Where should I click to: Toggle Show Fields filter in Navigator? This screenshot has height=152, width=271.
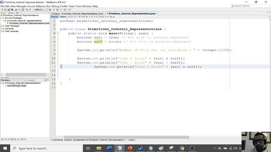(6, 139)
